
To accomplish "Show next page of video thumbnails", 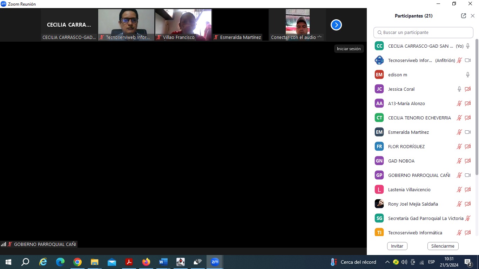I will [x=336, y=25].
